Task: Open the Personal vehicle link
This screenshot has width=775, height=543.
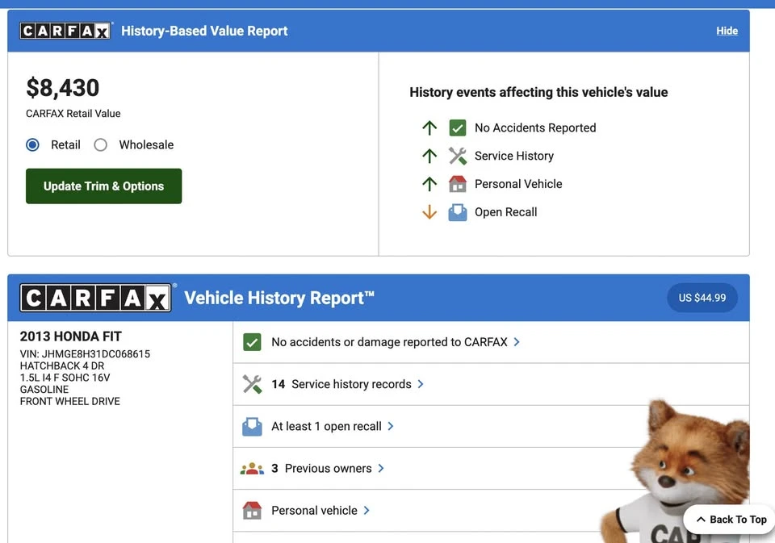Action: click(x=314, y=510)
